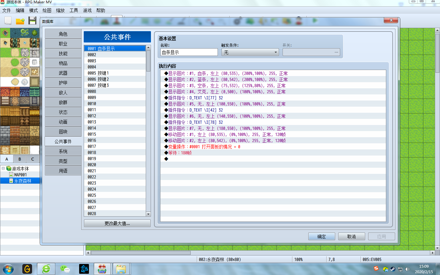Click the 确定 button
This screenshot has height=275, width=440.
pos(322,237)
